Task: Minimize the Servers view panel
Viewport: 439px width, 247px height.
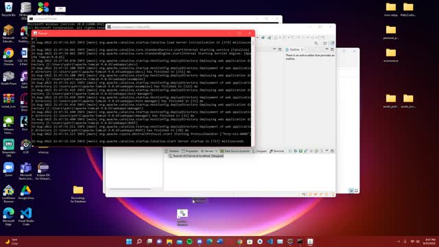Action: pyautogui.click(x=327, y=151)
